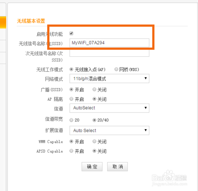This screenshot has height=191, width=198.
Task: Turn WMM Capable 开启
Action: (x=71, y=141)
